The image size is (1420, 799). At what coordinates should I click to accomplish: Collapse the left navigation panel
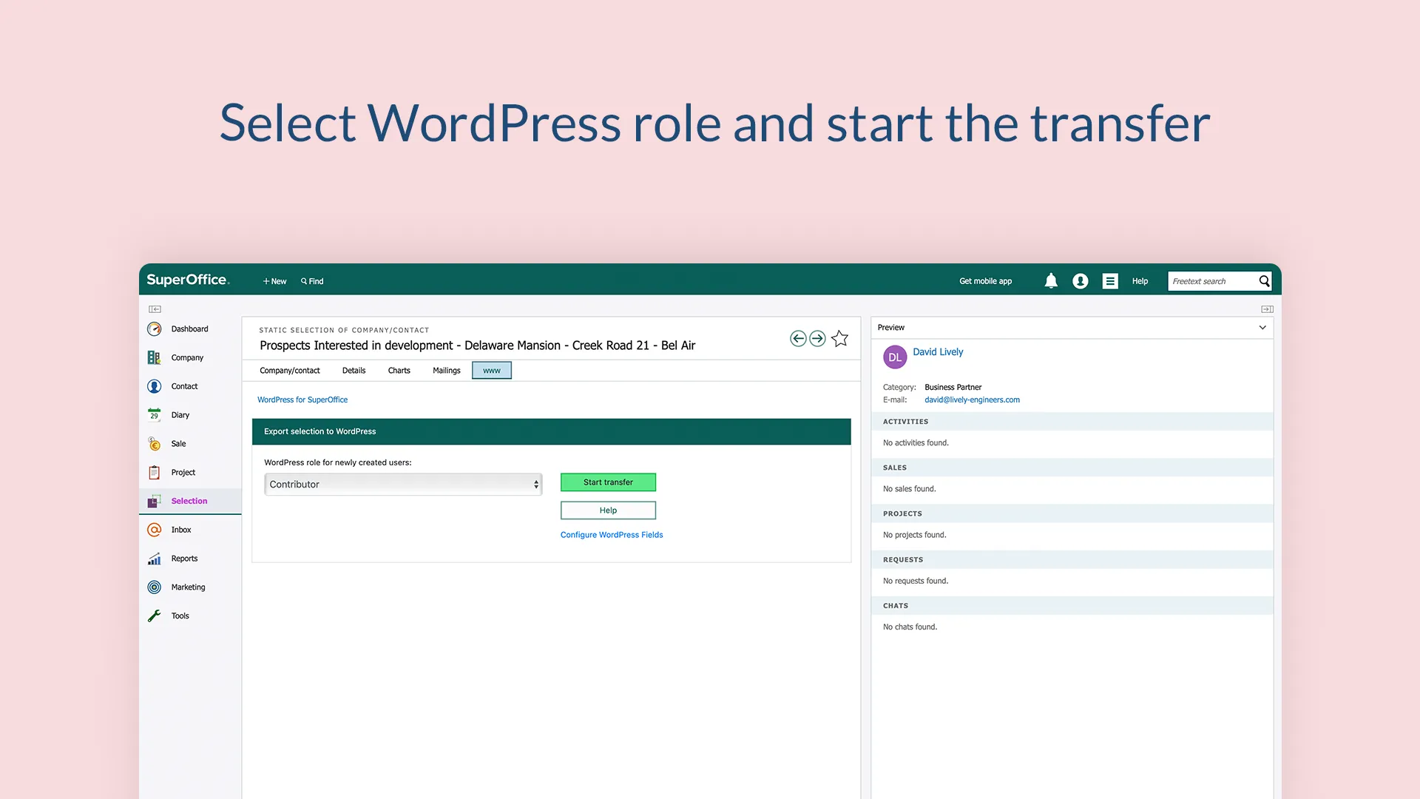(x=155, y=309)
